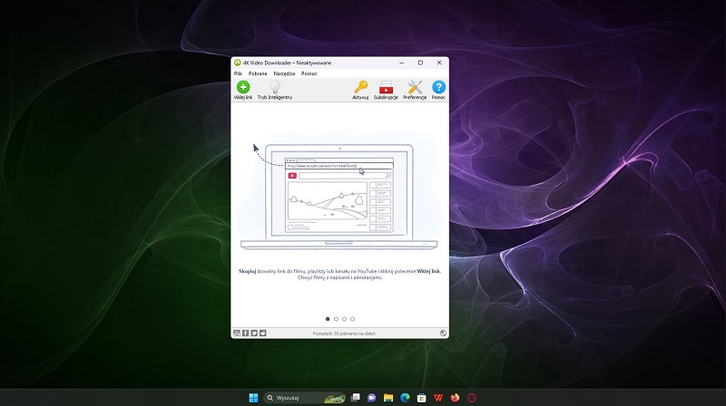Open Subskrypcje from the toolbar
This screenshot has height=406, width=726.
[x=386, y=90]
